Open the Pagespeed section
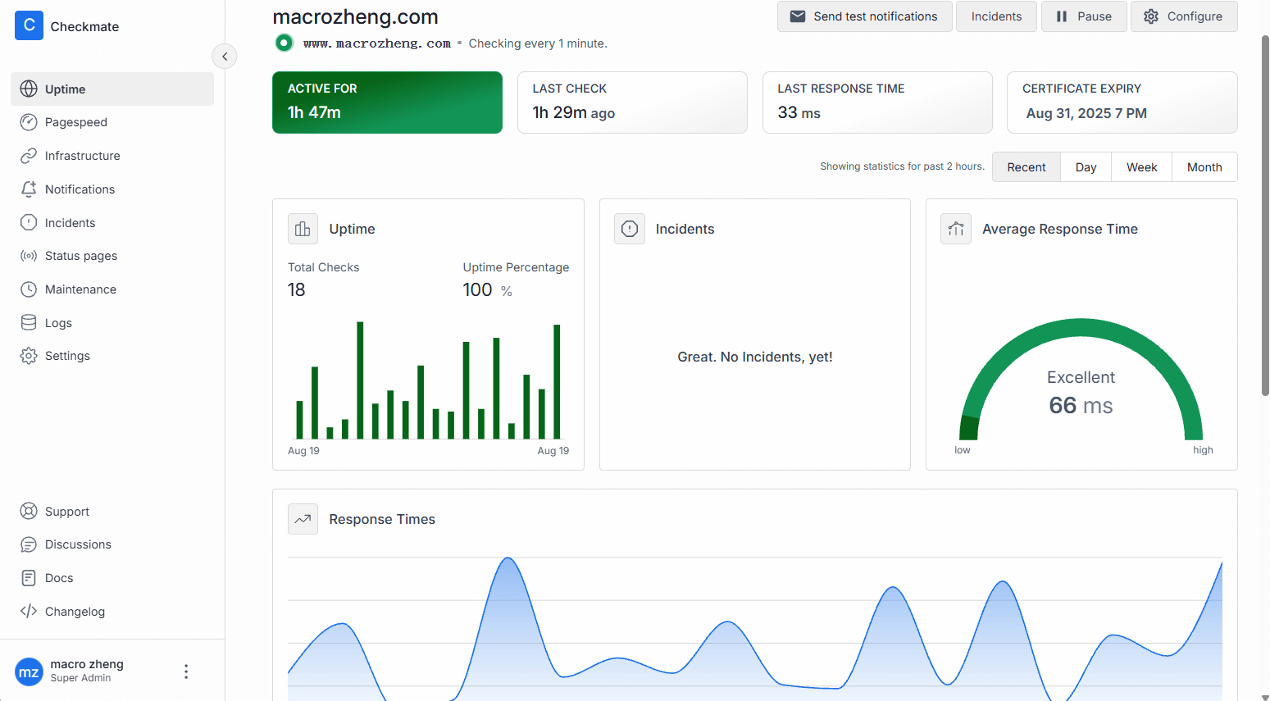The image size is (1270, 701). coord(75,122)
